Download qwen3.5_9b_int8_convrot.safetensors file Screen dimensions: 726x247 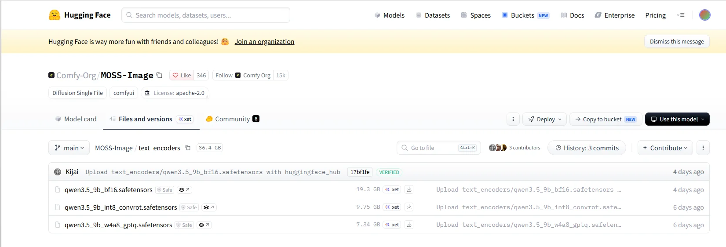(x=409, y=207)
